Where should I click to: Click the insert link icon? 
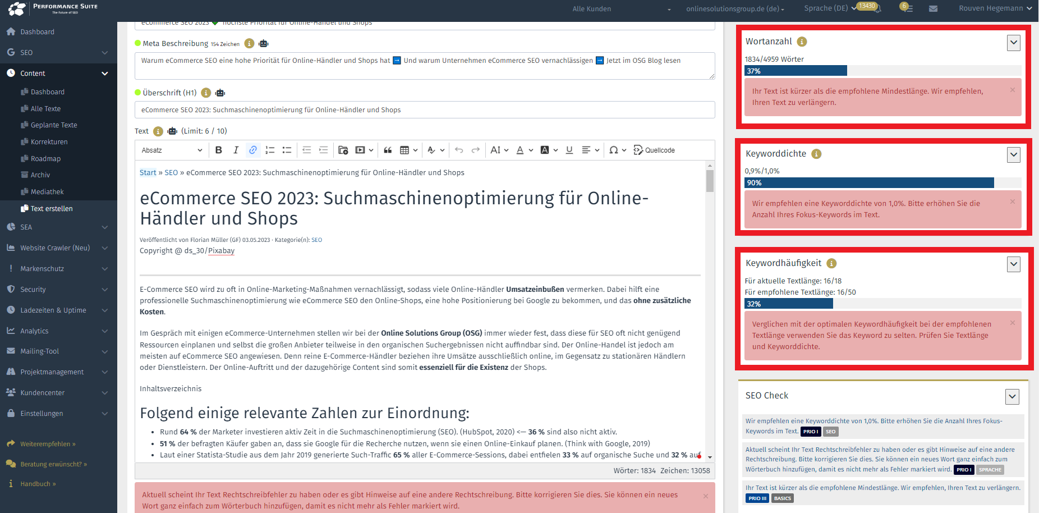pyautogui.click(x=253, y=150)
